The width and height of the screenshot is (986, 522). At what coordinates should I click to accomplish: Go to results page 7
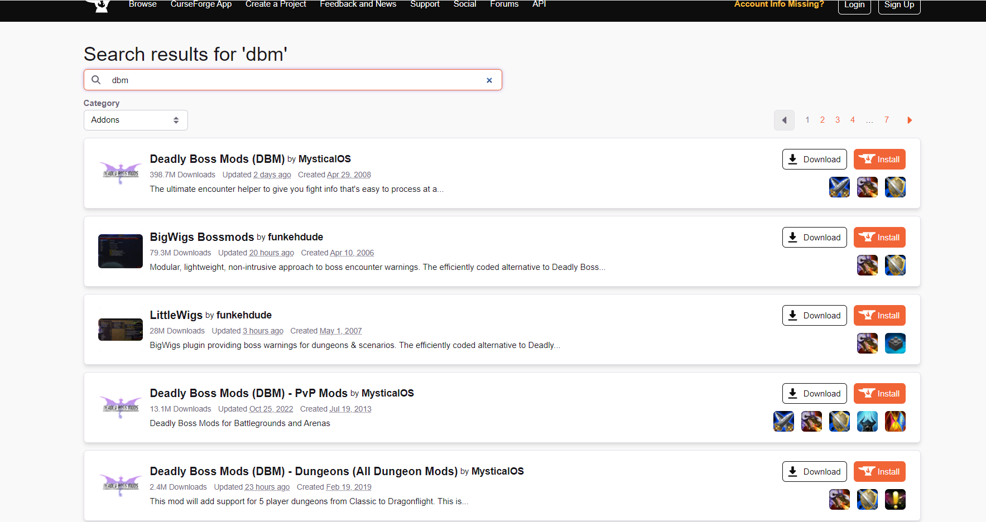click(887, 120)
